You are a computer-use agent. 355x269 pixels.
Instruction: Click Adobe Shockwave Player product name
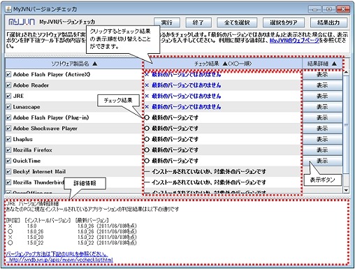45,129
